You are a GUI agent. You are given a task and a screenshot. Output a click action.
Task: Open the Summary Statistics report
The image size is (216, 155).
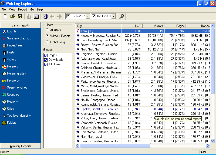tap(17, 38)
